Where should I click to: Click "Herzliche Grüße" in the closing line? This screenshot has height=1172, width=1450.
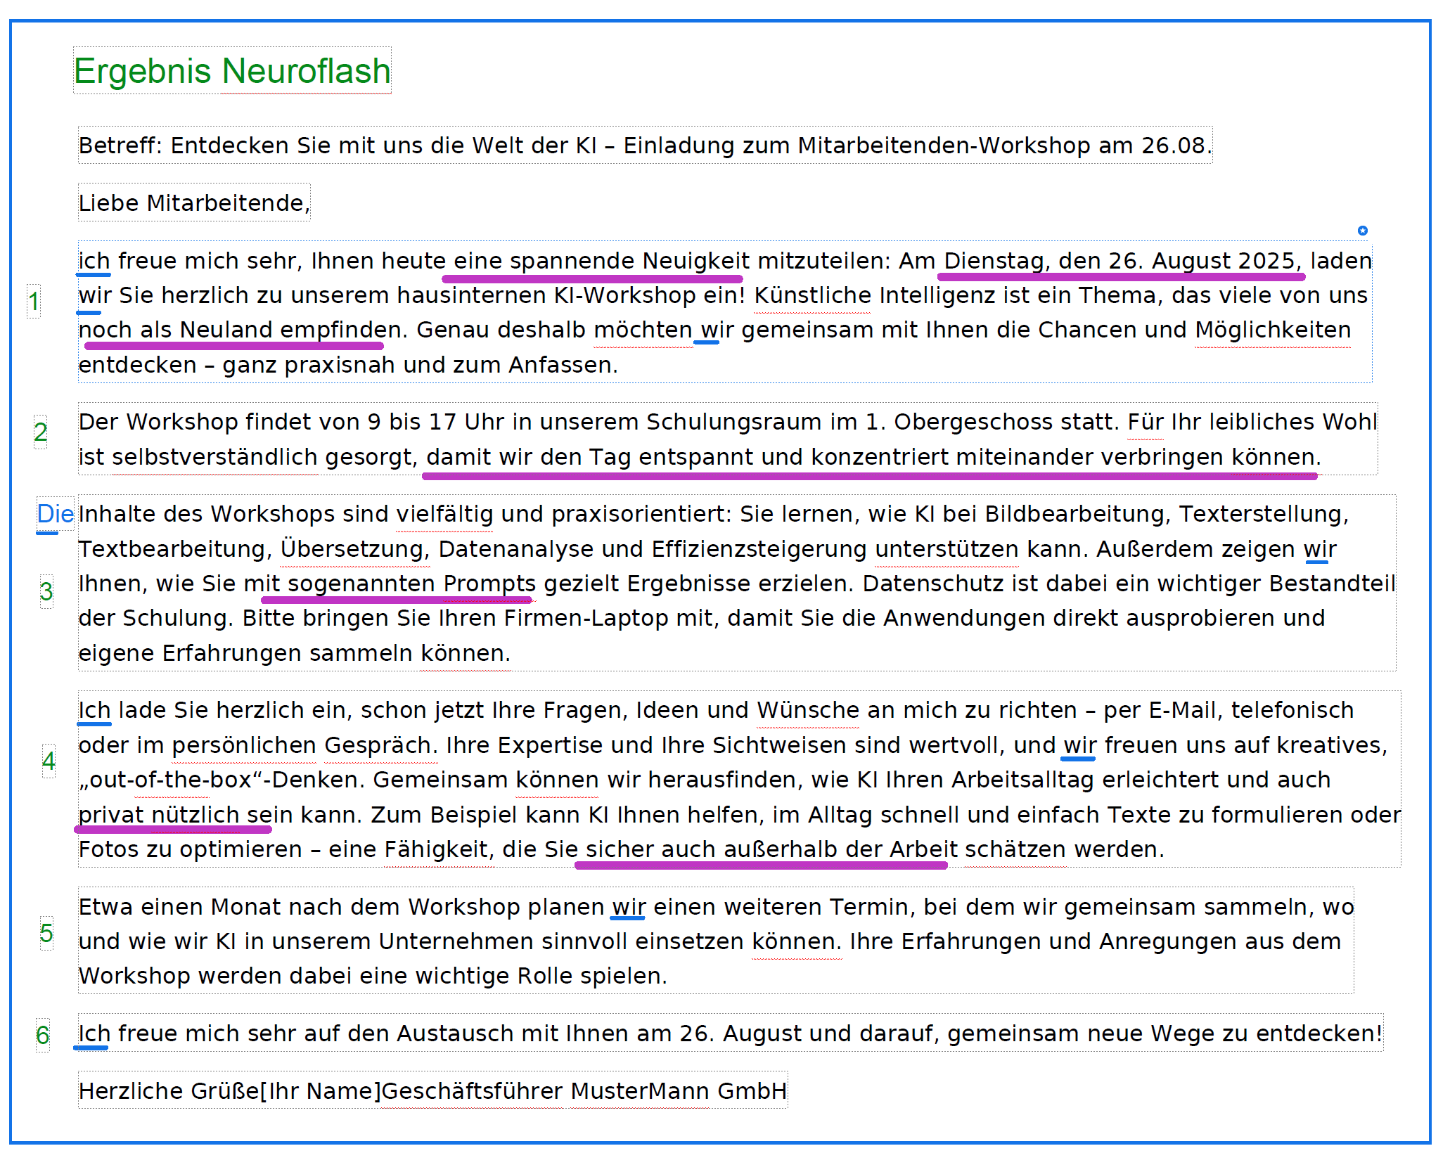pos(169,1091)
